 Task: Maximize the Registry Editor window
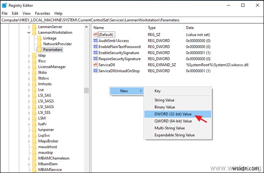point(243,5)
